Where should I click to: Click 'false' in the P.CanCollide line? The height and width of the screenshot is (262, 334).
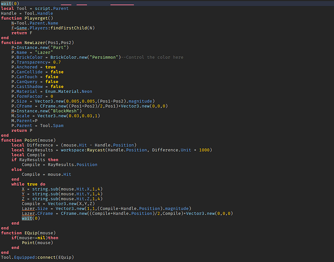pyautogui.click(x=57, y=72)
